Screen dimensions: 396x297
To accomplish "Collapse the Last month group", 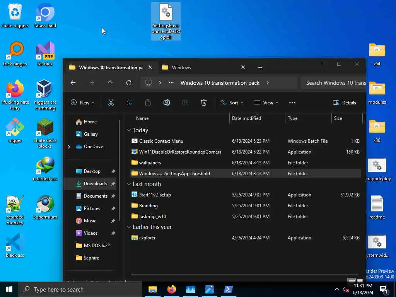I will point(129,184).
